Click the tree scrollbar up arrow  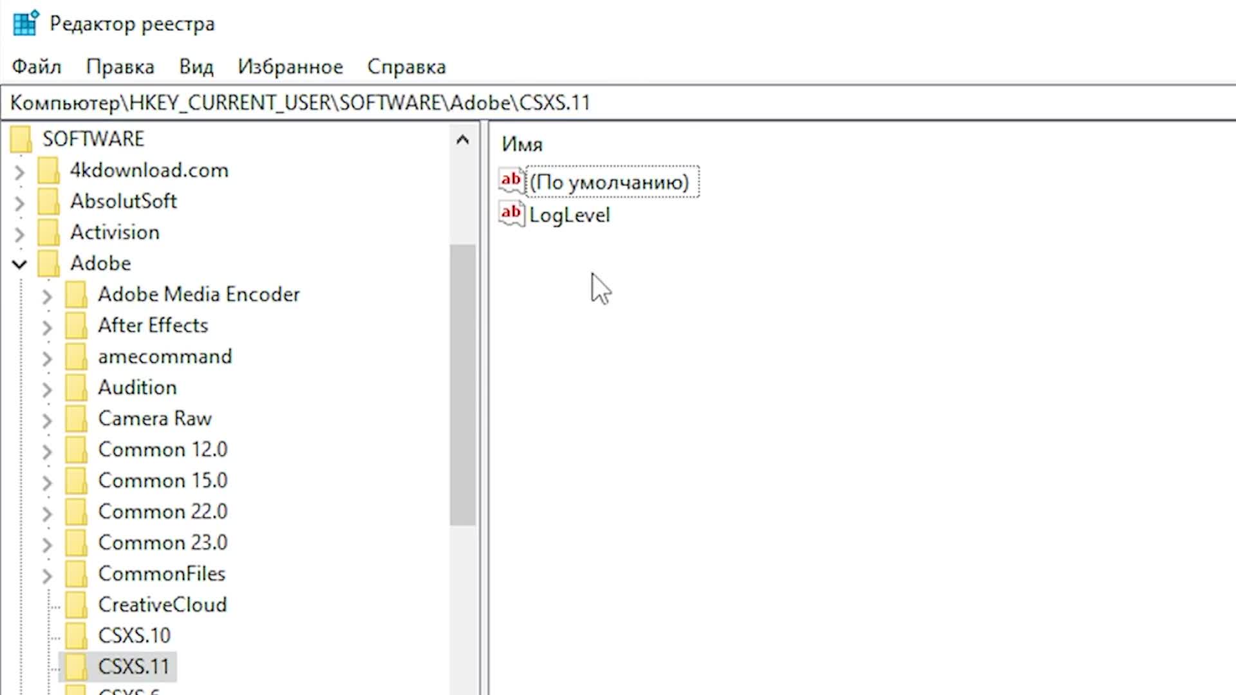462,140
